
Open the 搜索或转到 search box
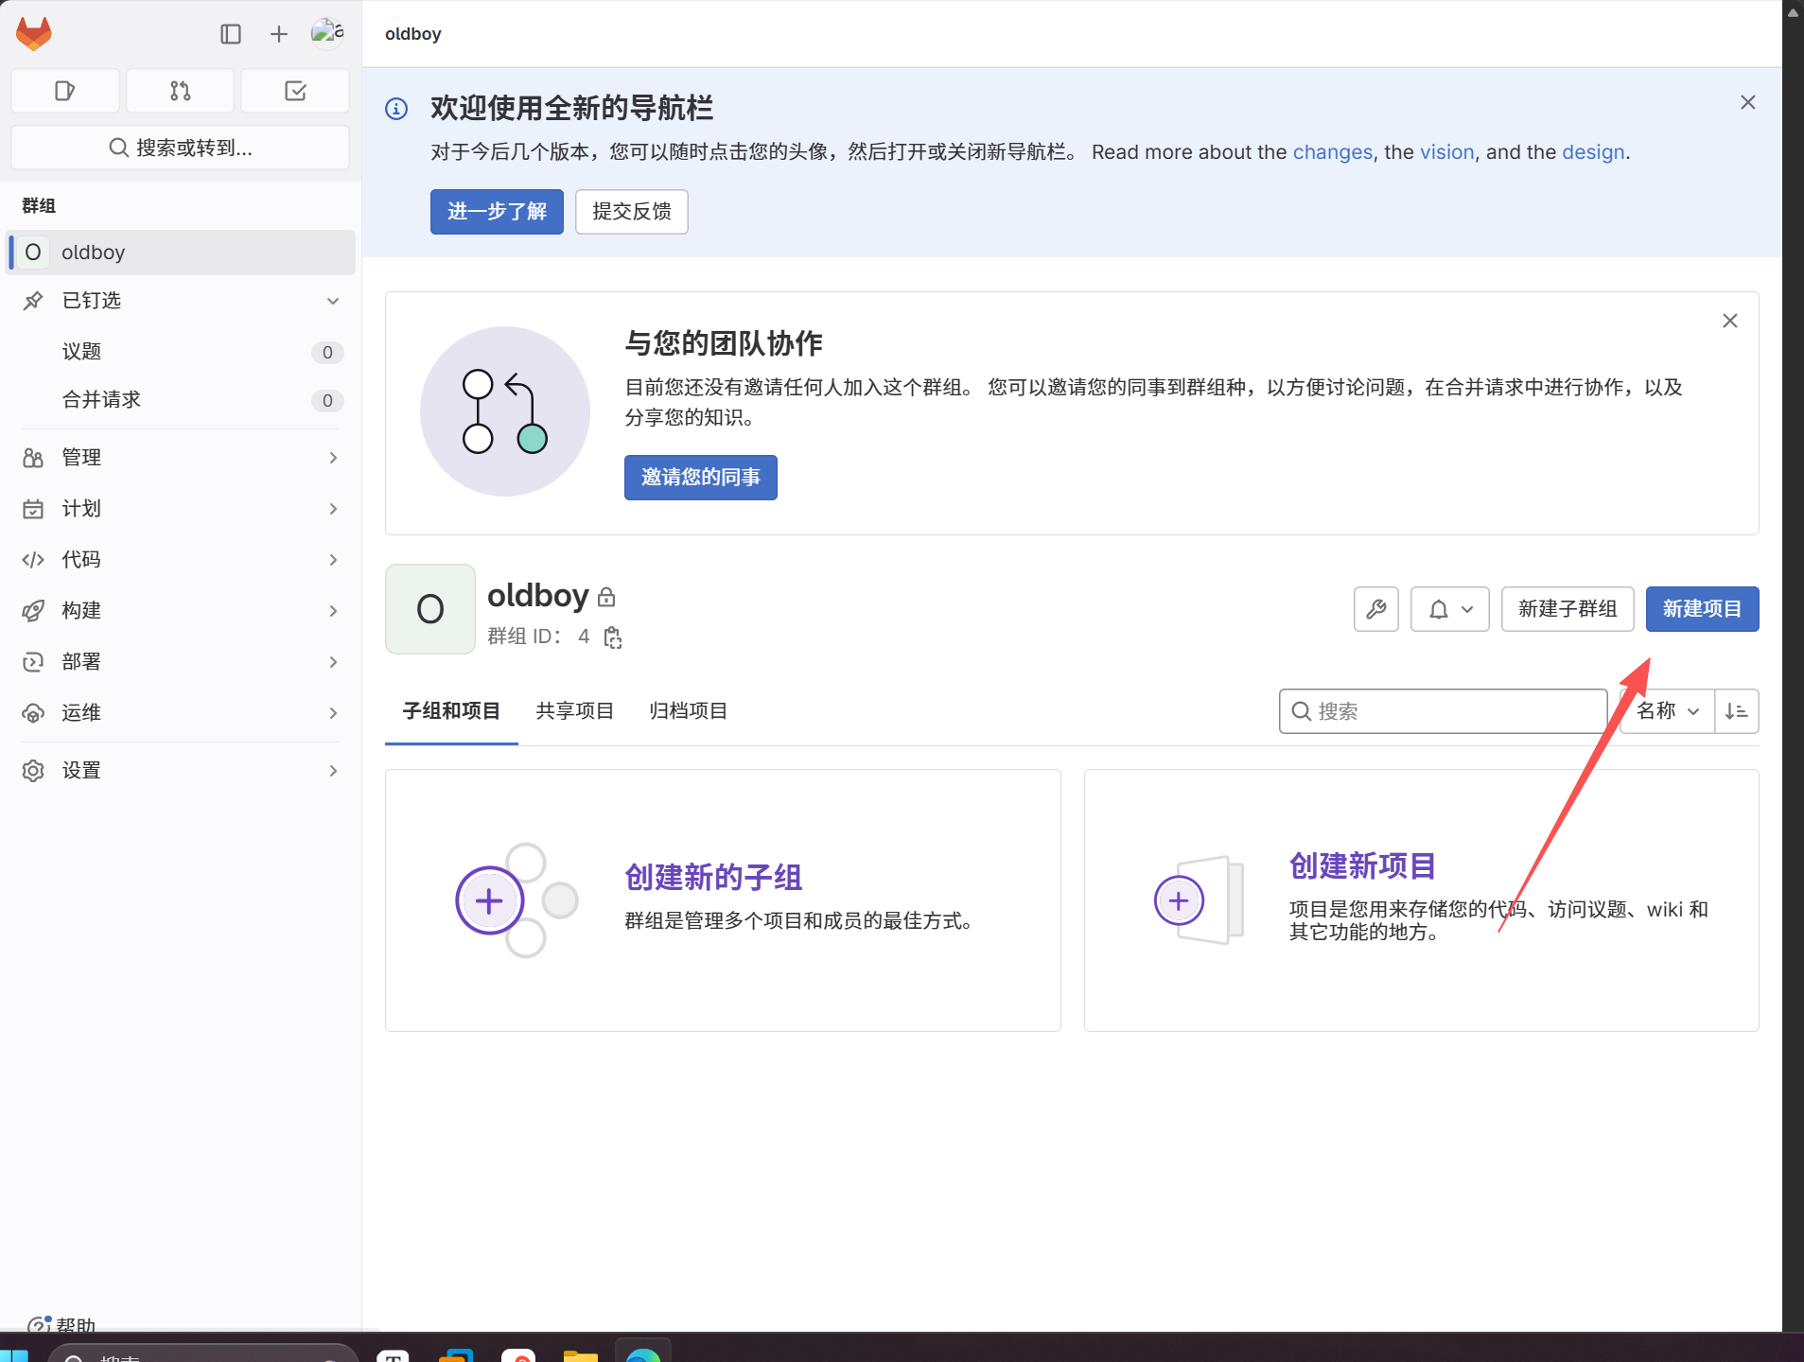point(181,148)
